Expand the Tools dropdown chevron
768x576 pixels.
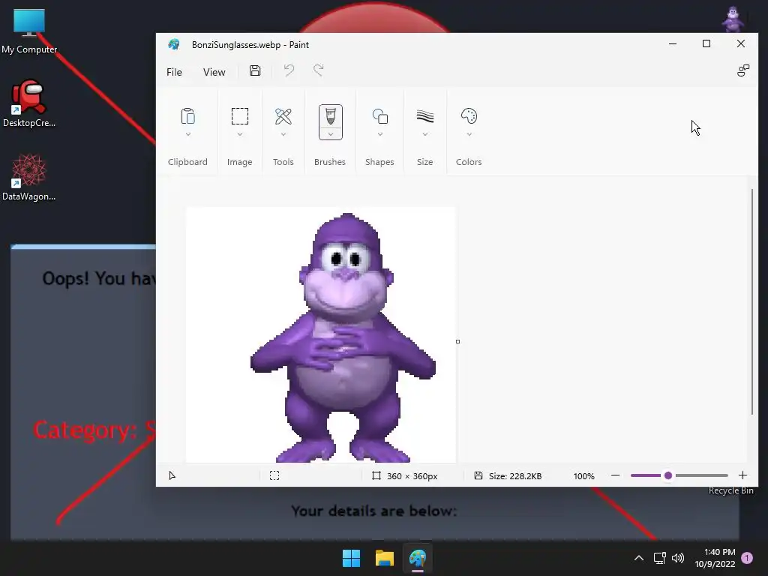(283, 134)
